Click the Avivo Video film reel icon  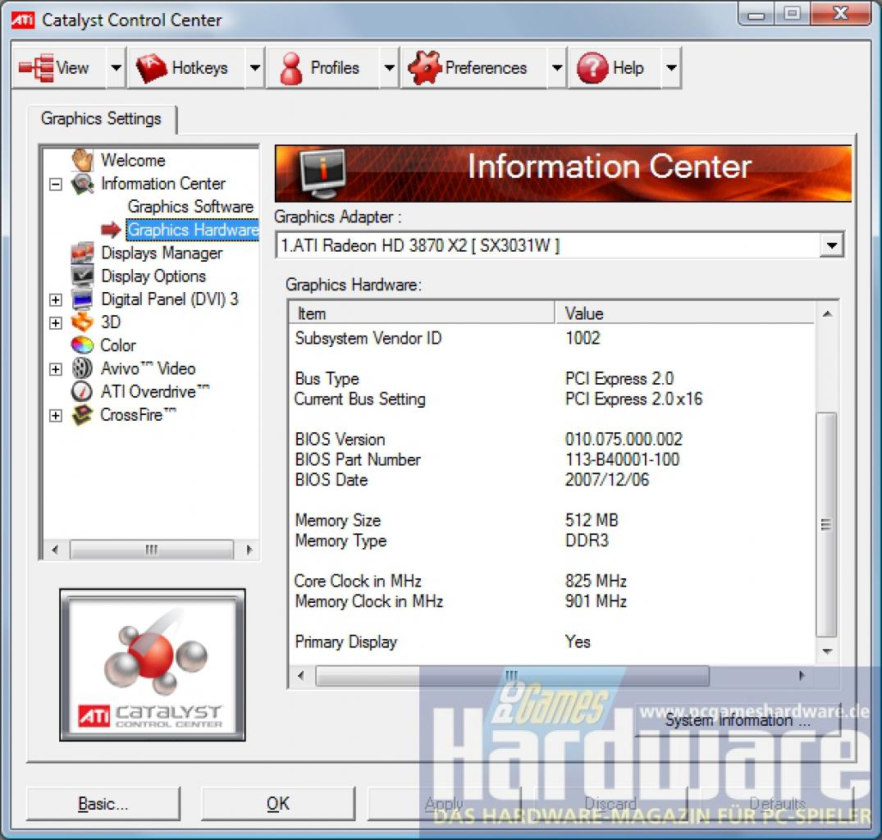pyautogui.click(x=82, y=368)
